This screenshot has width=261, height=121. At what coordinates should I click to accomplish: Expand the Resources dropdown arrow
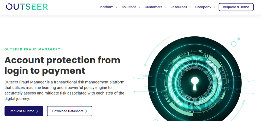click(x=190, y=7)
